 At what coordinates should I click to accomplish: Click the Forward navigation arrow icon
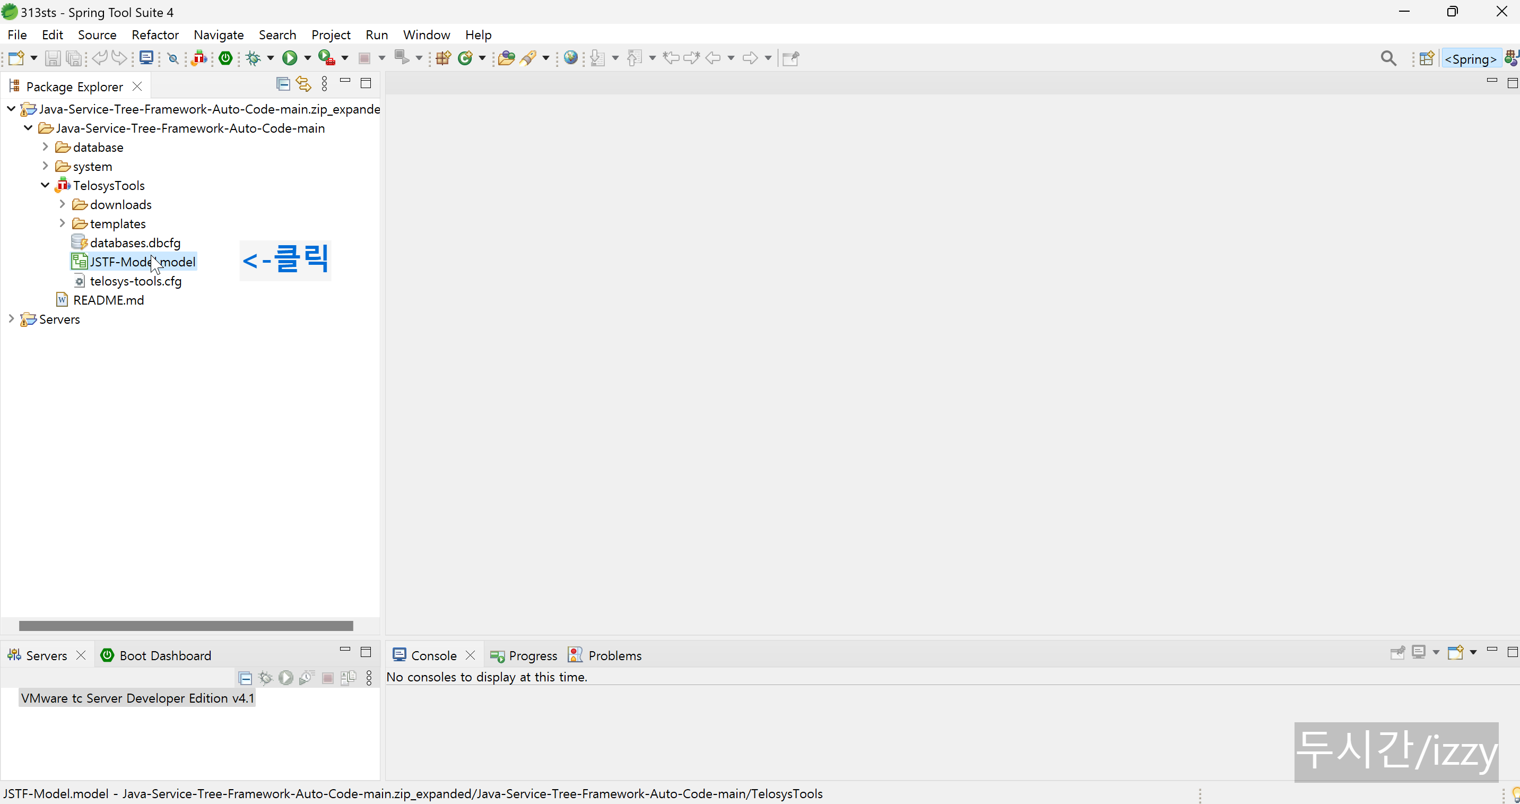(x=750, y=58)
